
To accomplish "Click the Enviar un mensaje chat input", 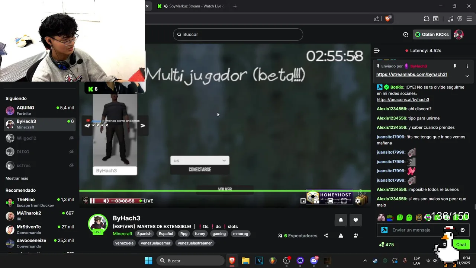I will pos(423,230).
